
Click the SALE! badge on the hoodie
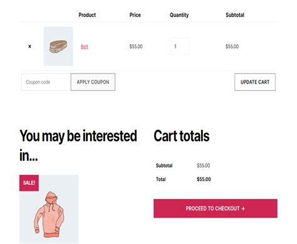29,183
